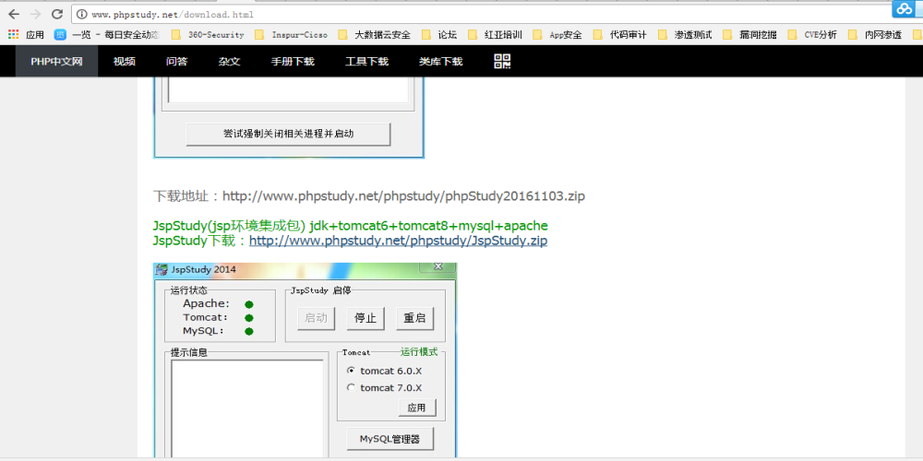Open the 问答 navigation item
The image size is (923, 461).
pos(176,61)
